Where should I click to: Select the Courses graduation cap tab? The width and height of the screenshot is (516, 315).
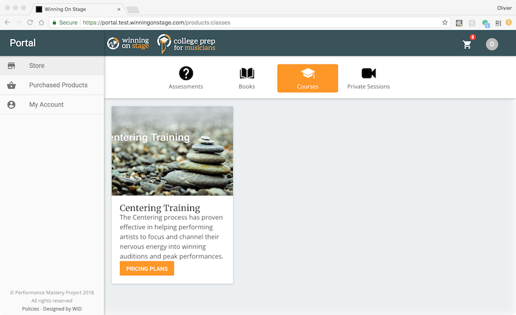click(x=308, y=78)
